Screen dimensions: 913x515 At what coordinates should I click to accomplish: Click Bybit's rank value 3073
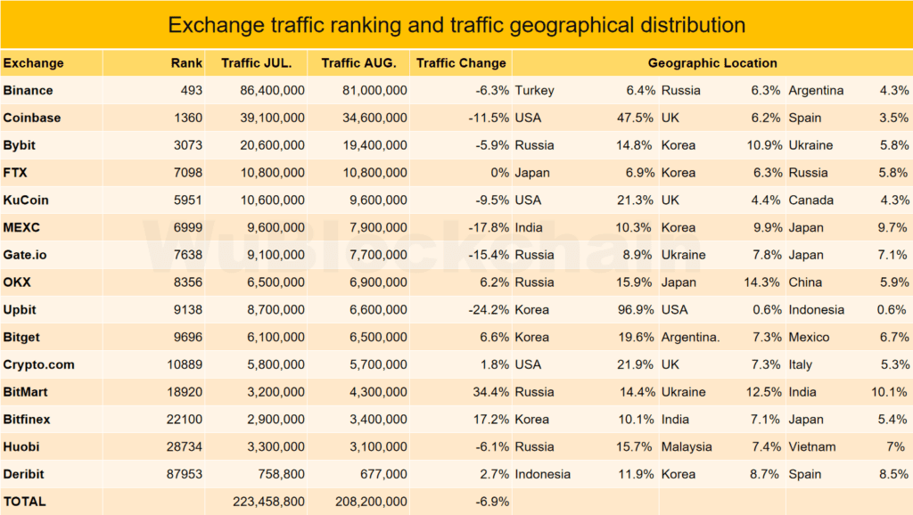pyautogui.click(x=188, y=145)
